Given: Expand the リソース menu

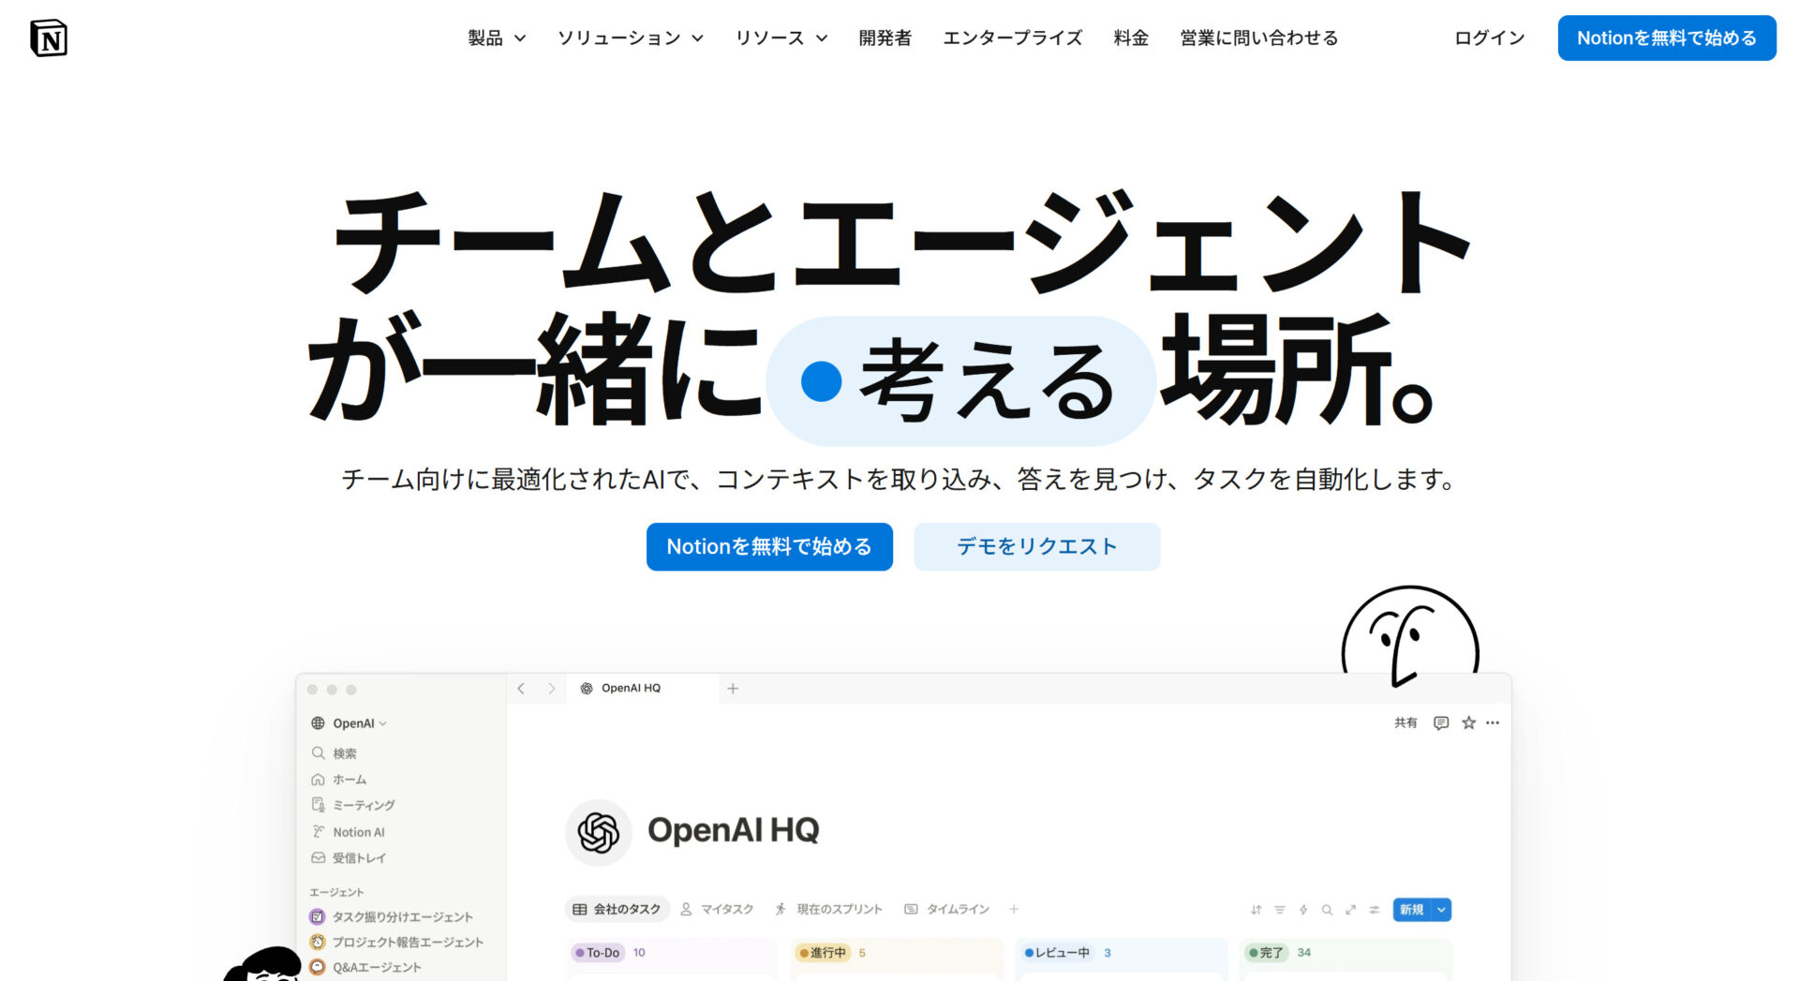Looking at the screenshot, I should click(x=781, y=38).
